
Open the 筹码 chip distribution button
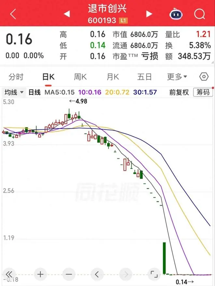[x=203, y=92]
